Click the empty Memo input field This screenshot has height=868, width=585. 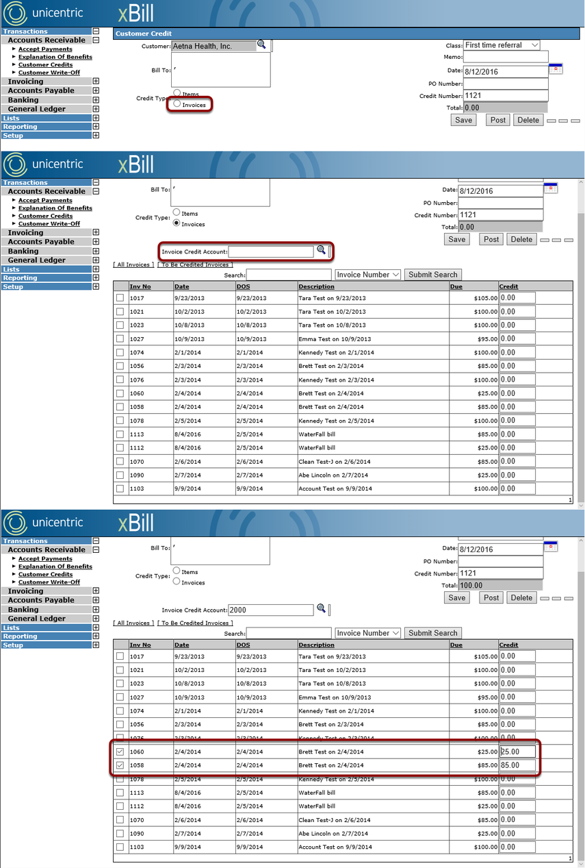pyautogui.click(x=506, y=58)
